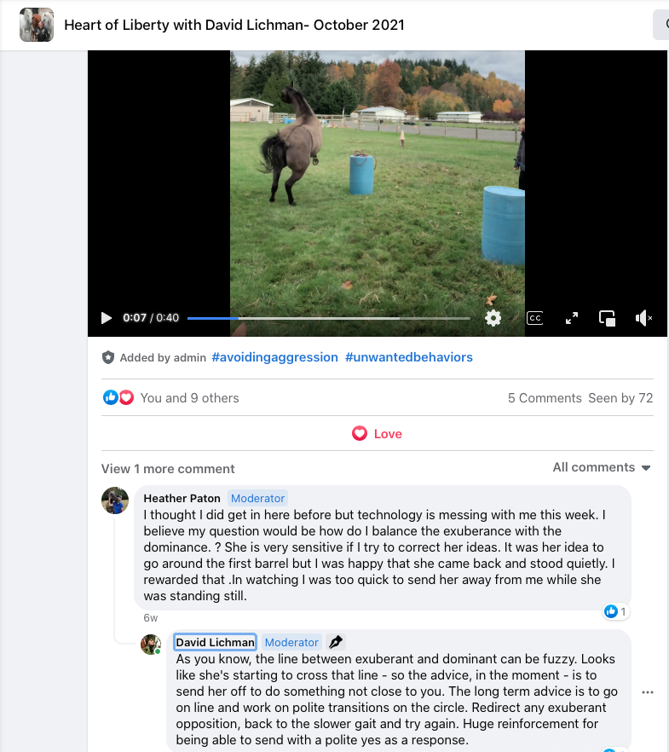Open the group cover thumbnail
The image size is (669, 752).
pyautogui.click(x=37, y=25)
